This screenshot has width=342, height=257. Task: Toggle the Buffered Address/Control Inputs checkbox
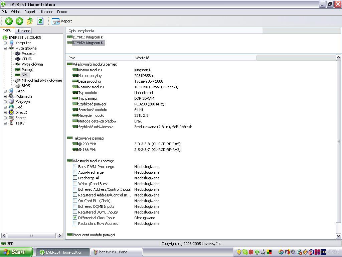tap(75, 189)
